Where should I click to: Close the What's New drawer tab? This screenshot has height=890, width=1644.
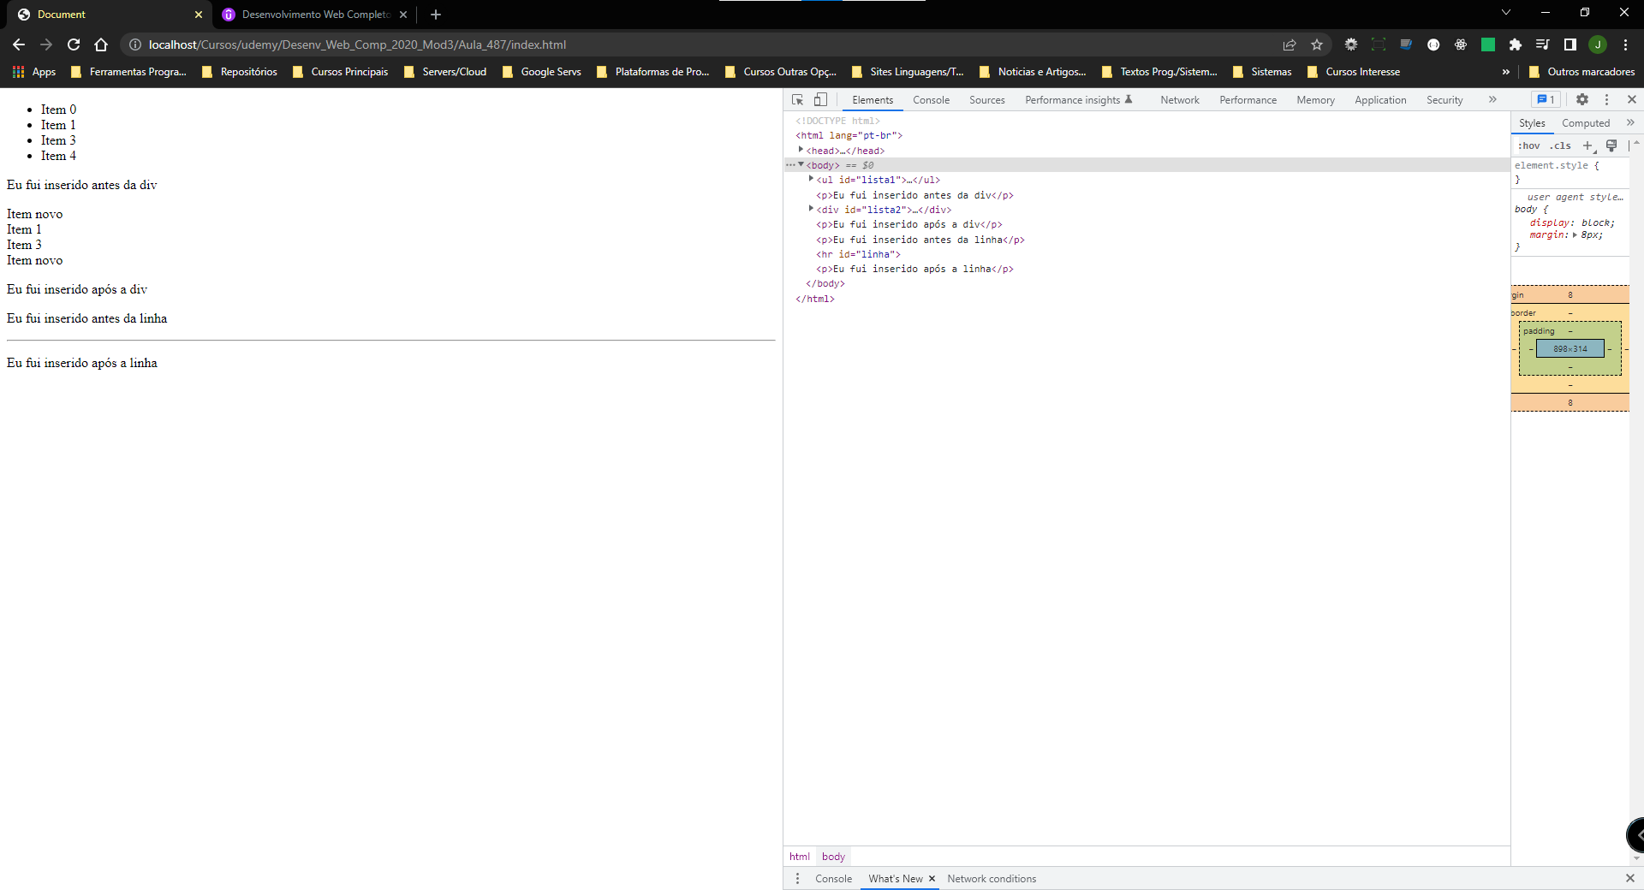(932, 878)
